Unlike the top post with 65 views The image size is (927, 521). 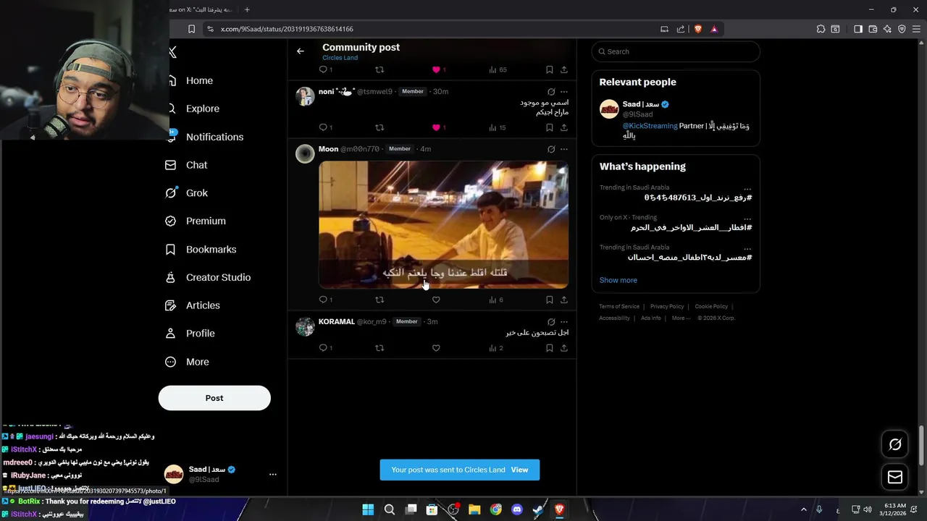436,69
